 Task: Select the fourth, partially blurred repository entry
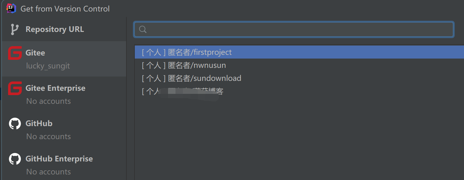click(x=183, y=91)
